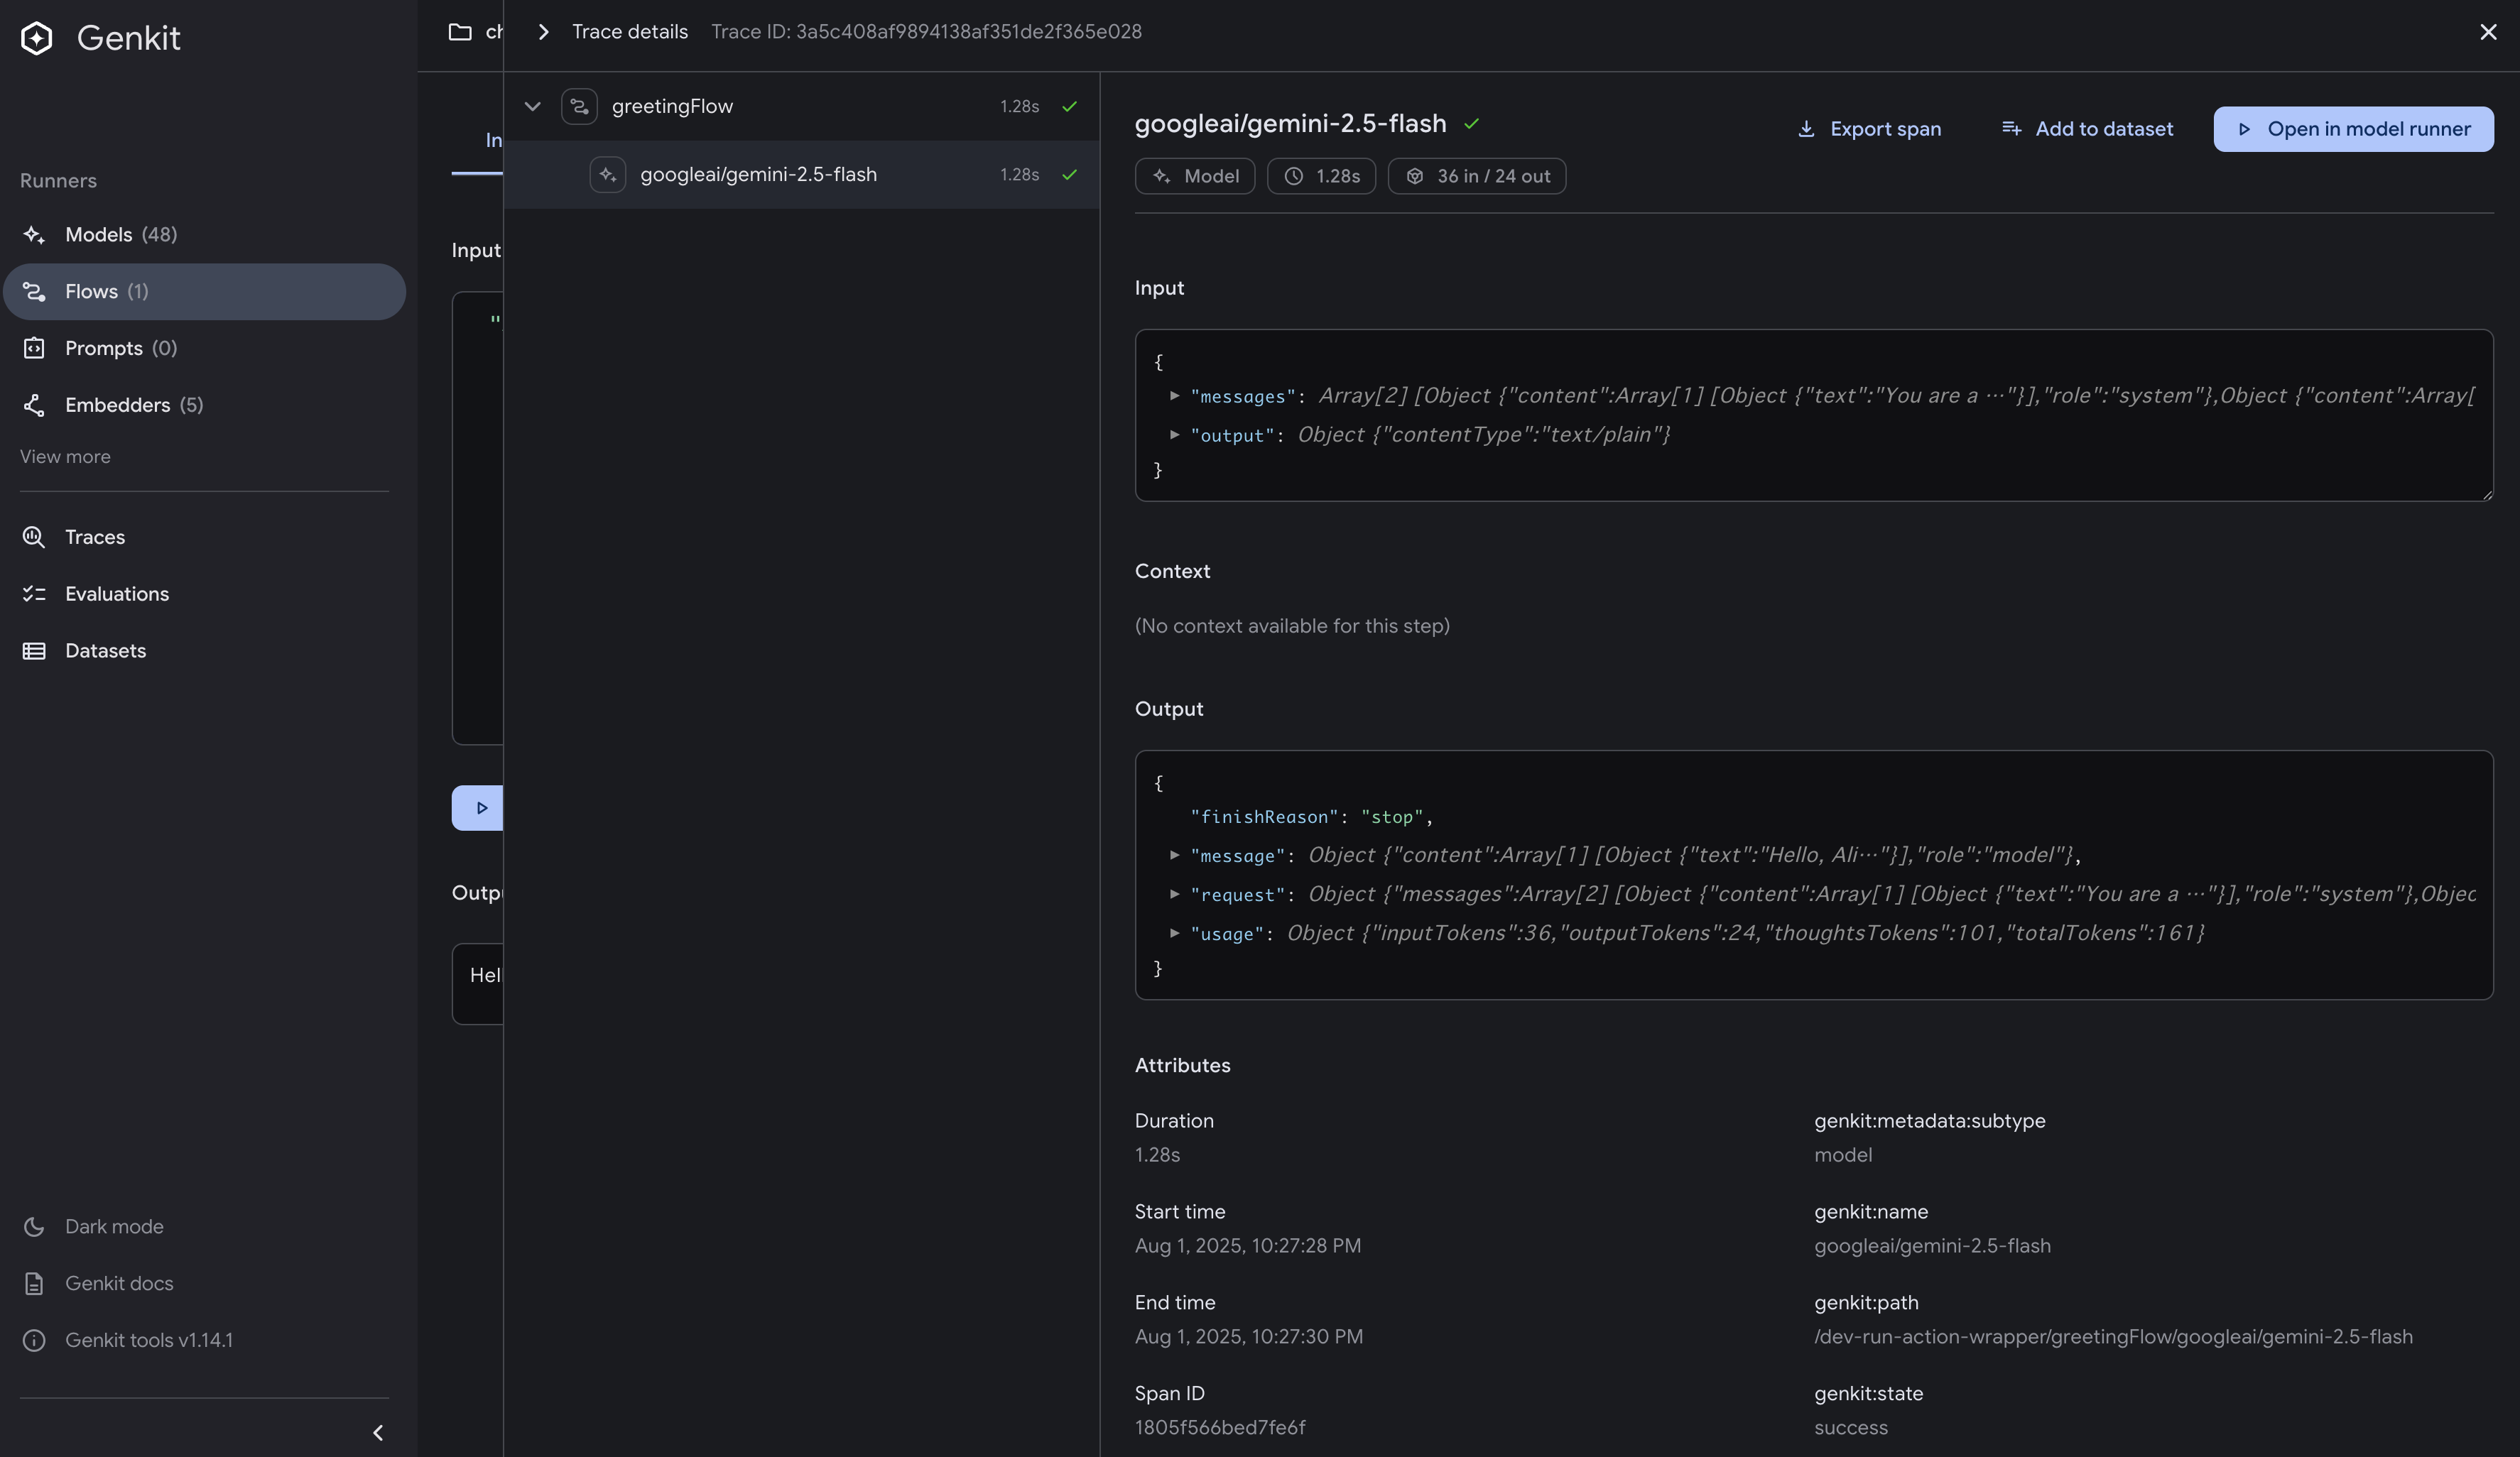The width and height of the screenshot is (2520, 1457).
Task: Click the Embedders icon in sidebar
Action: click(34, 405)
